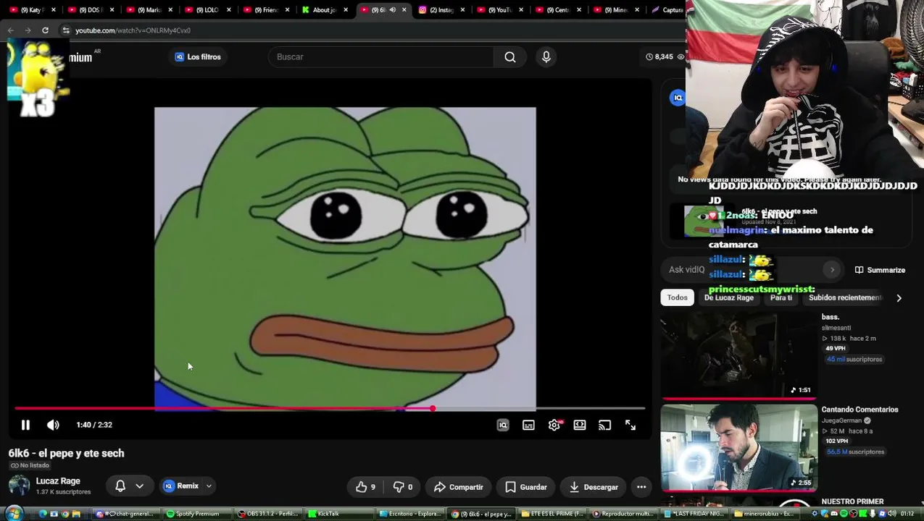Start voice search with microphone
This screenshot has width=924, height=521.
click(x=546, y=57)
